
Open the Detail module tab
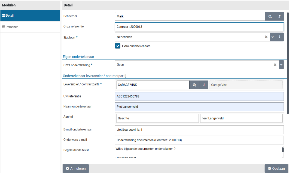[x=30, y=16]
